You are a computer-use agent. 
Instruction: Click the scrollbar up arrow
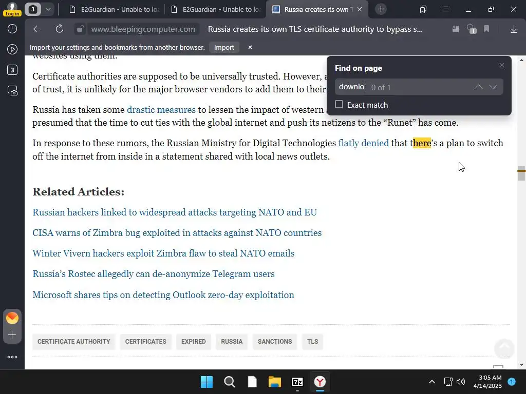(521, 61)
